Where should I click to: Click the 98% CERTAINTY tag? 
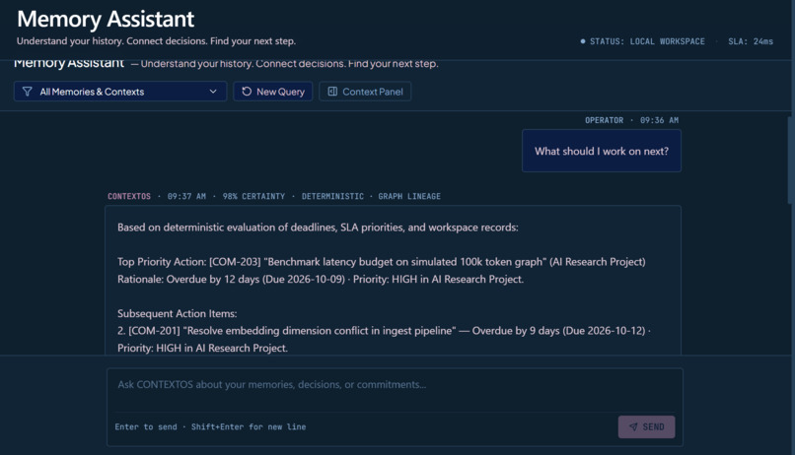[x=253, y=196]
